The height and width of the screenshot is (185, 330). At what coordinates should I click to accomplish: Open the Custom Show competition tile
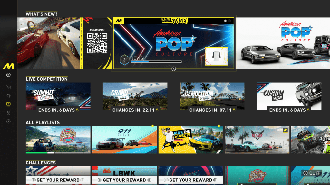tap(289, 96)
